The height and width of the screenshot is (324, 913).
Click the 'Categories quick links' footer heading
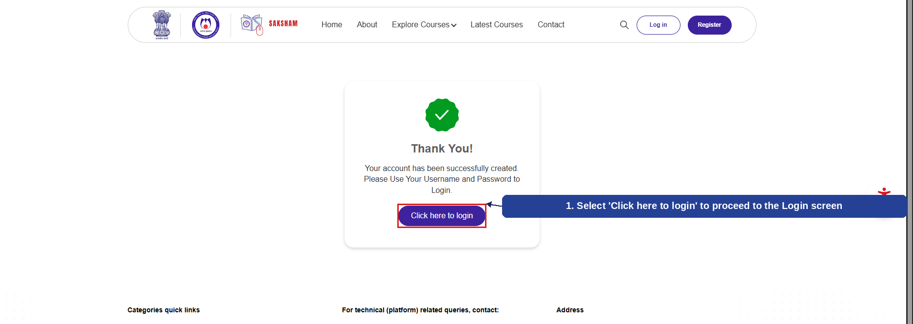(163, 310)
